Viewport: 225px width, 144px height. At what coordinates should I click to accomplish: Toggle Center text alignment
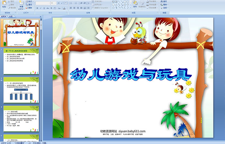(74, 8)
